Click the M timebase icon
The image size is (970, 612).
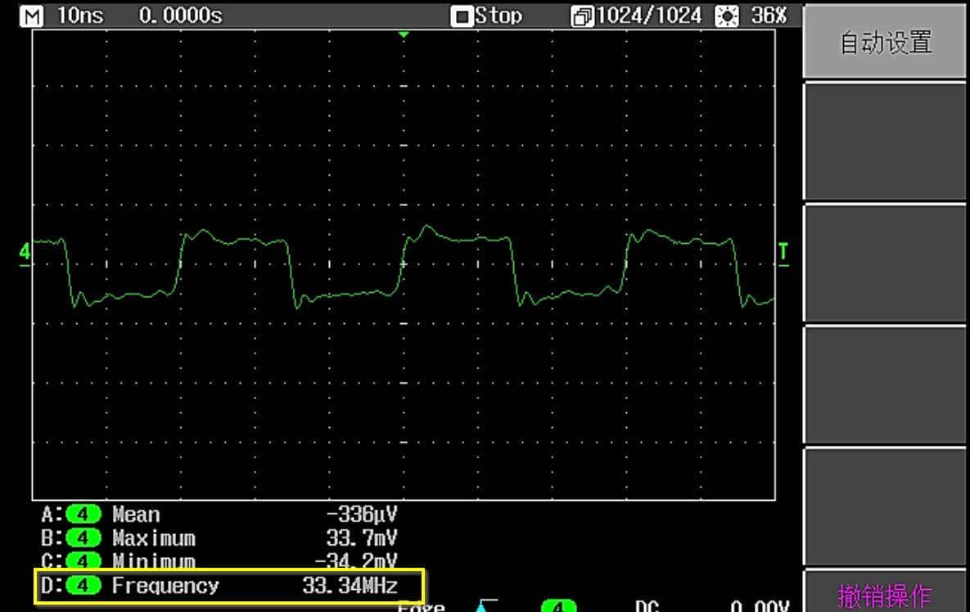point(32,15)
